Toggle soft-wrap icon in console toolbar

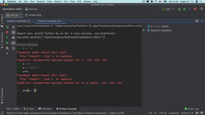pyautogui.click(x=13, y=27)
